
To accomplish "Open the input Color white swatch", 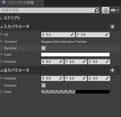I will click(75, 55).
